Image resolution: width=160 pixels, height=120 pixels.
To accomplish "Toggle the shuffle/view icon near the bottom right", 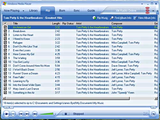I will click(145, 114).
